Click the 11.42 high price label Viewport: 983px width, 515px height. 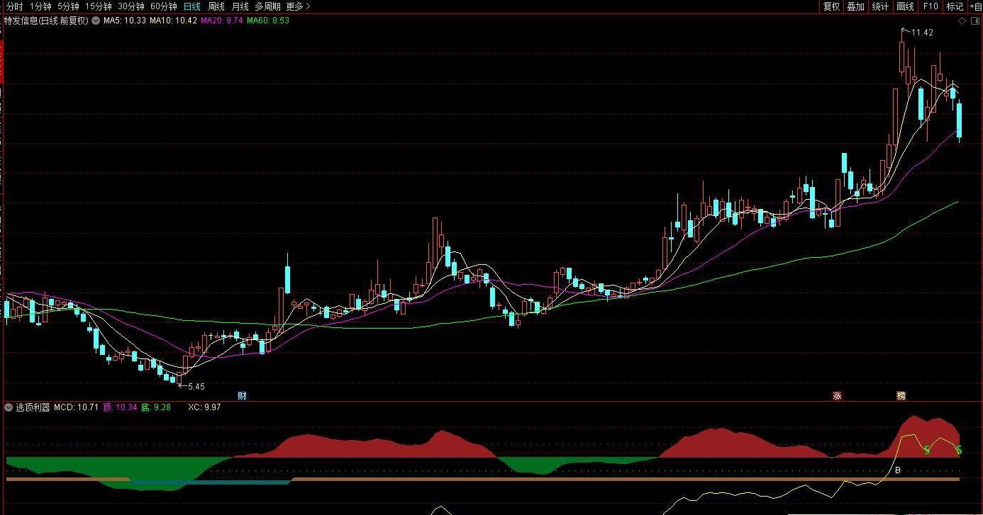click(x=922, y=33)
